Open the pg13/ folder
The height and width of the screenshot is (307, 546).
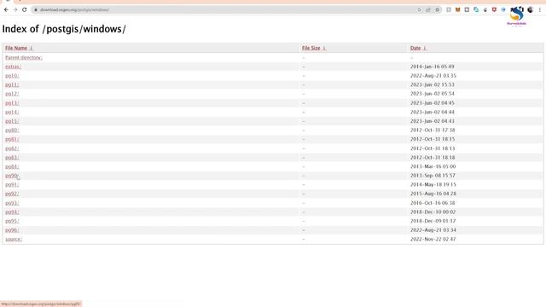tap(12, 103)
